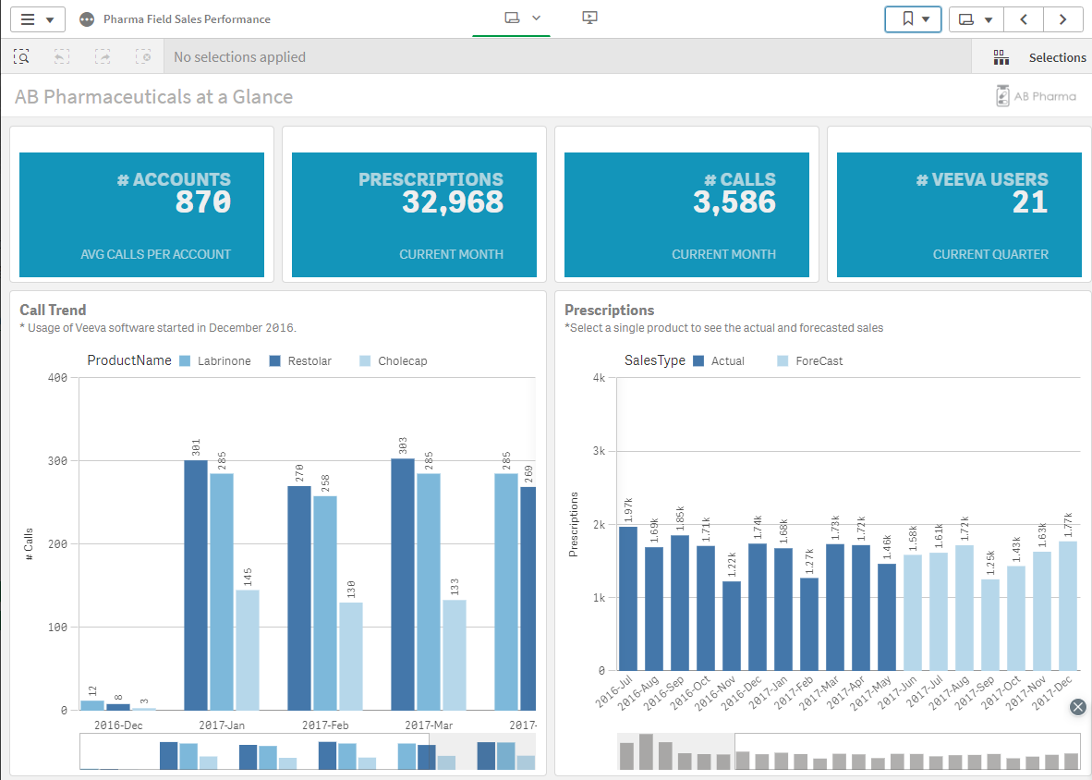Click the Prescriptions mini chart scroll area
Screen dimensions: 1092x780
click(850, 751)
